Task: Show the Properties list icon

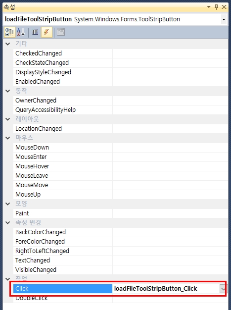Action: (x=35, y=32)
